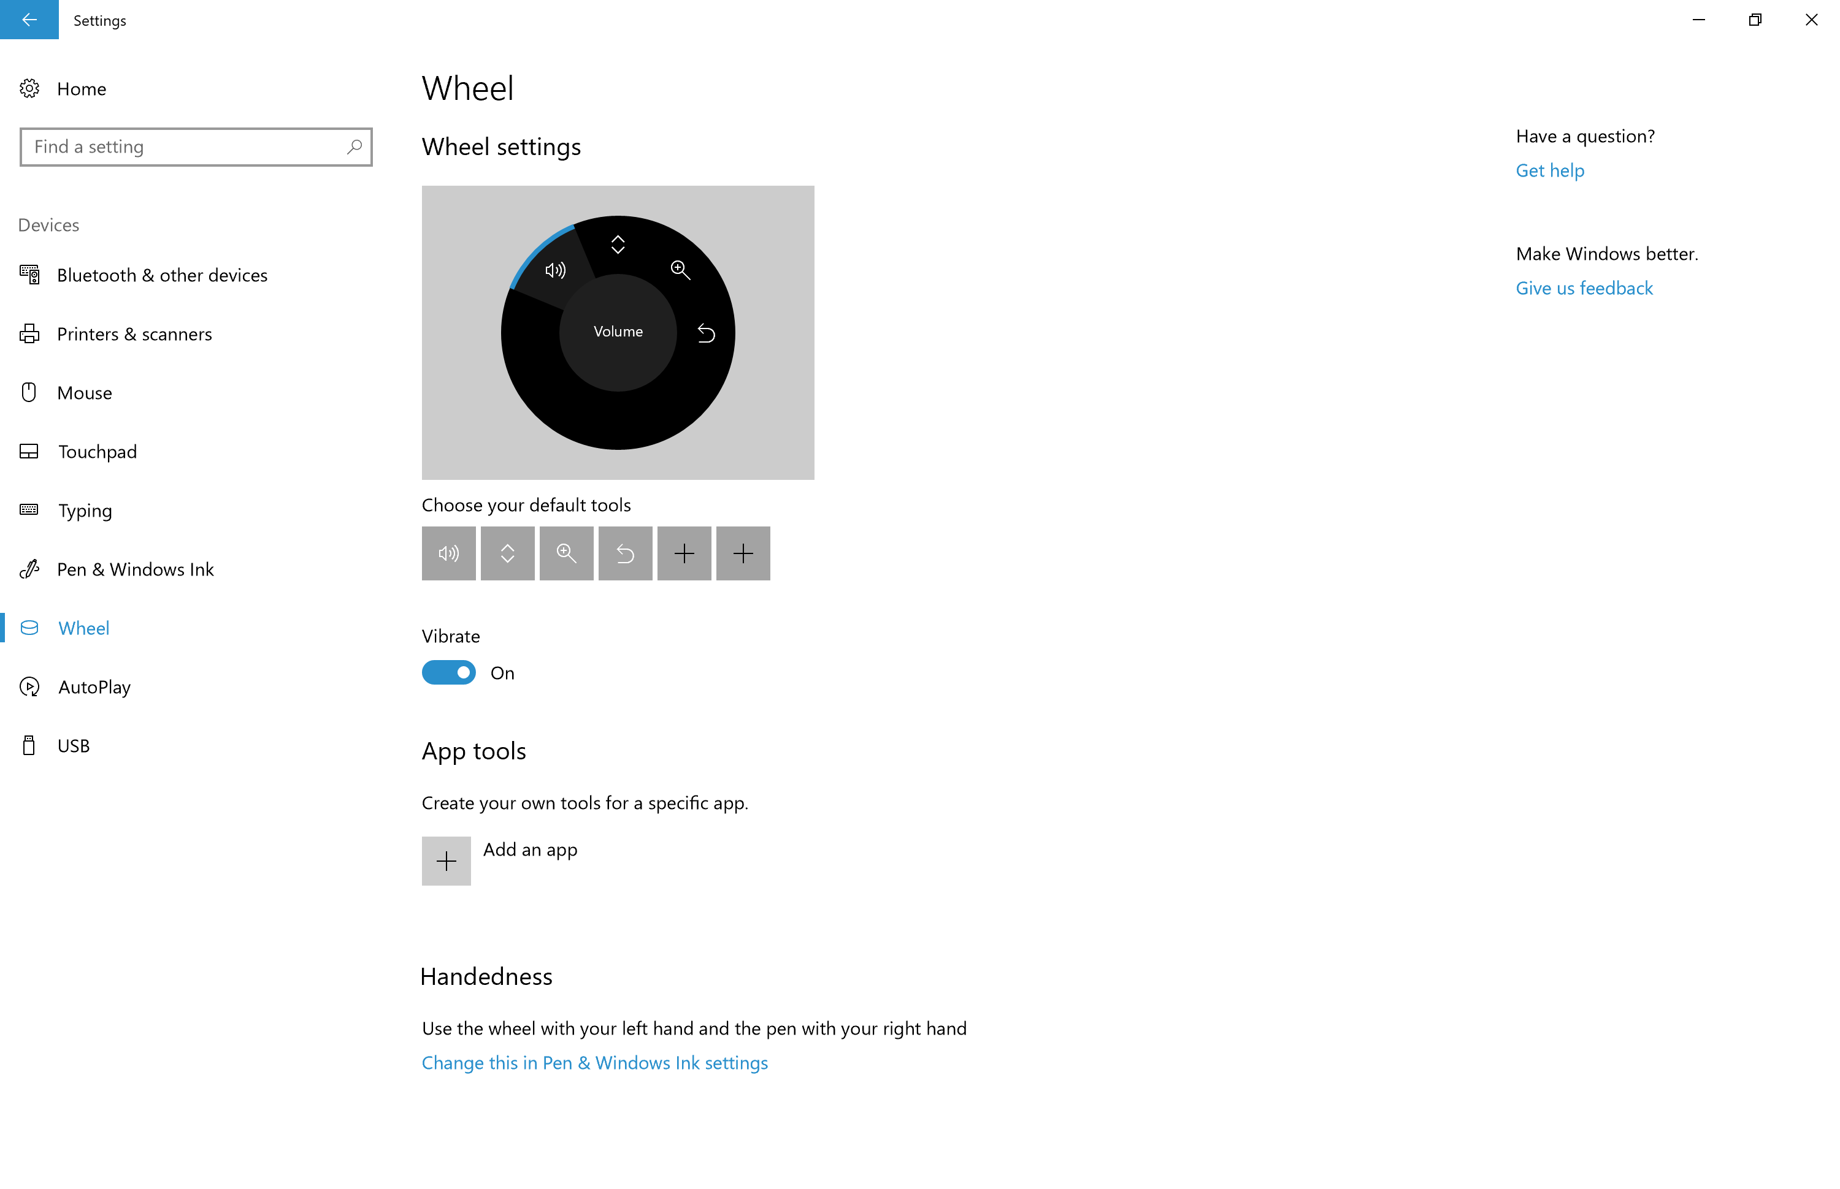The image size is (1840, 1189).
Task: Click the Surface Dial wheel preview
Action: 617,332
